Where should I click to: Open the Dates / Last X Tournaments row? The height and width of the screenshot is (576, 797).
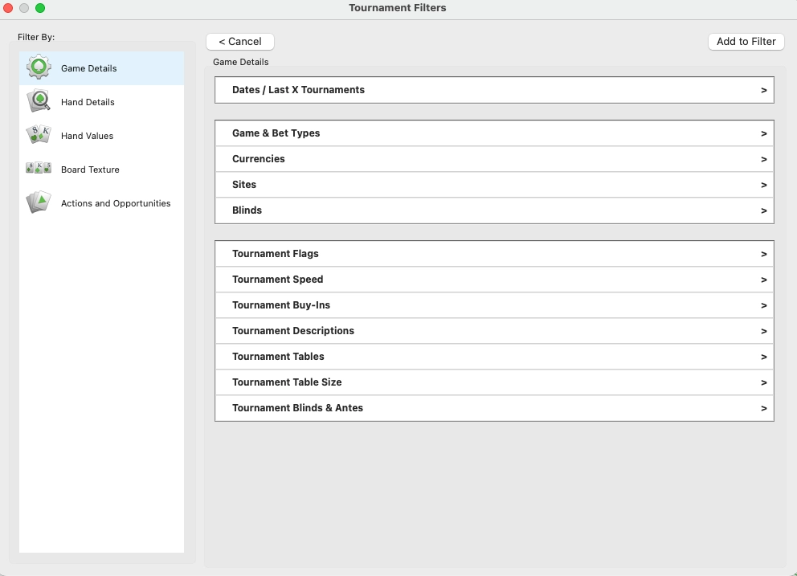click(x=494, y=90)
